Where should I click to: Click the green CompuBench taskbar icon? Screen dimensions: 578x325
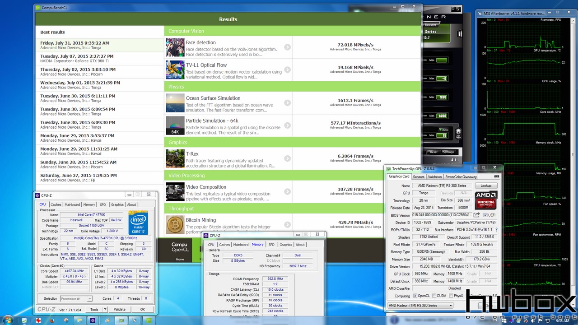148,320
